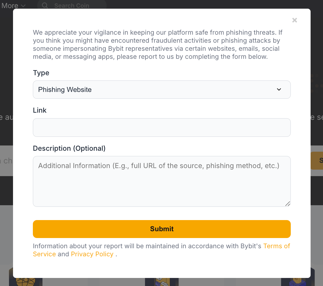Click the textarea resize handle
Viewport: 323px width, 286px height.
click(288, 204)
